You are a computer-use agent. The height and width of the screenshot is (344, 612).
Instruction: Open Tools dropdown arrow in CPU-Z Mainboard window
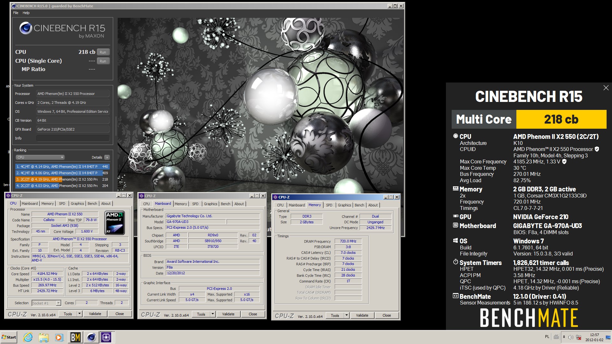click(213, 314)
